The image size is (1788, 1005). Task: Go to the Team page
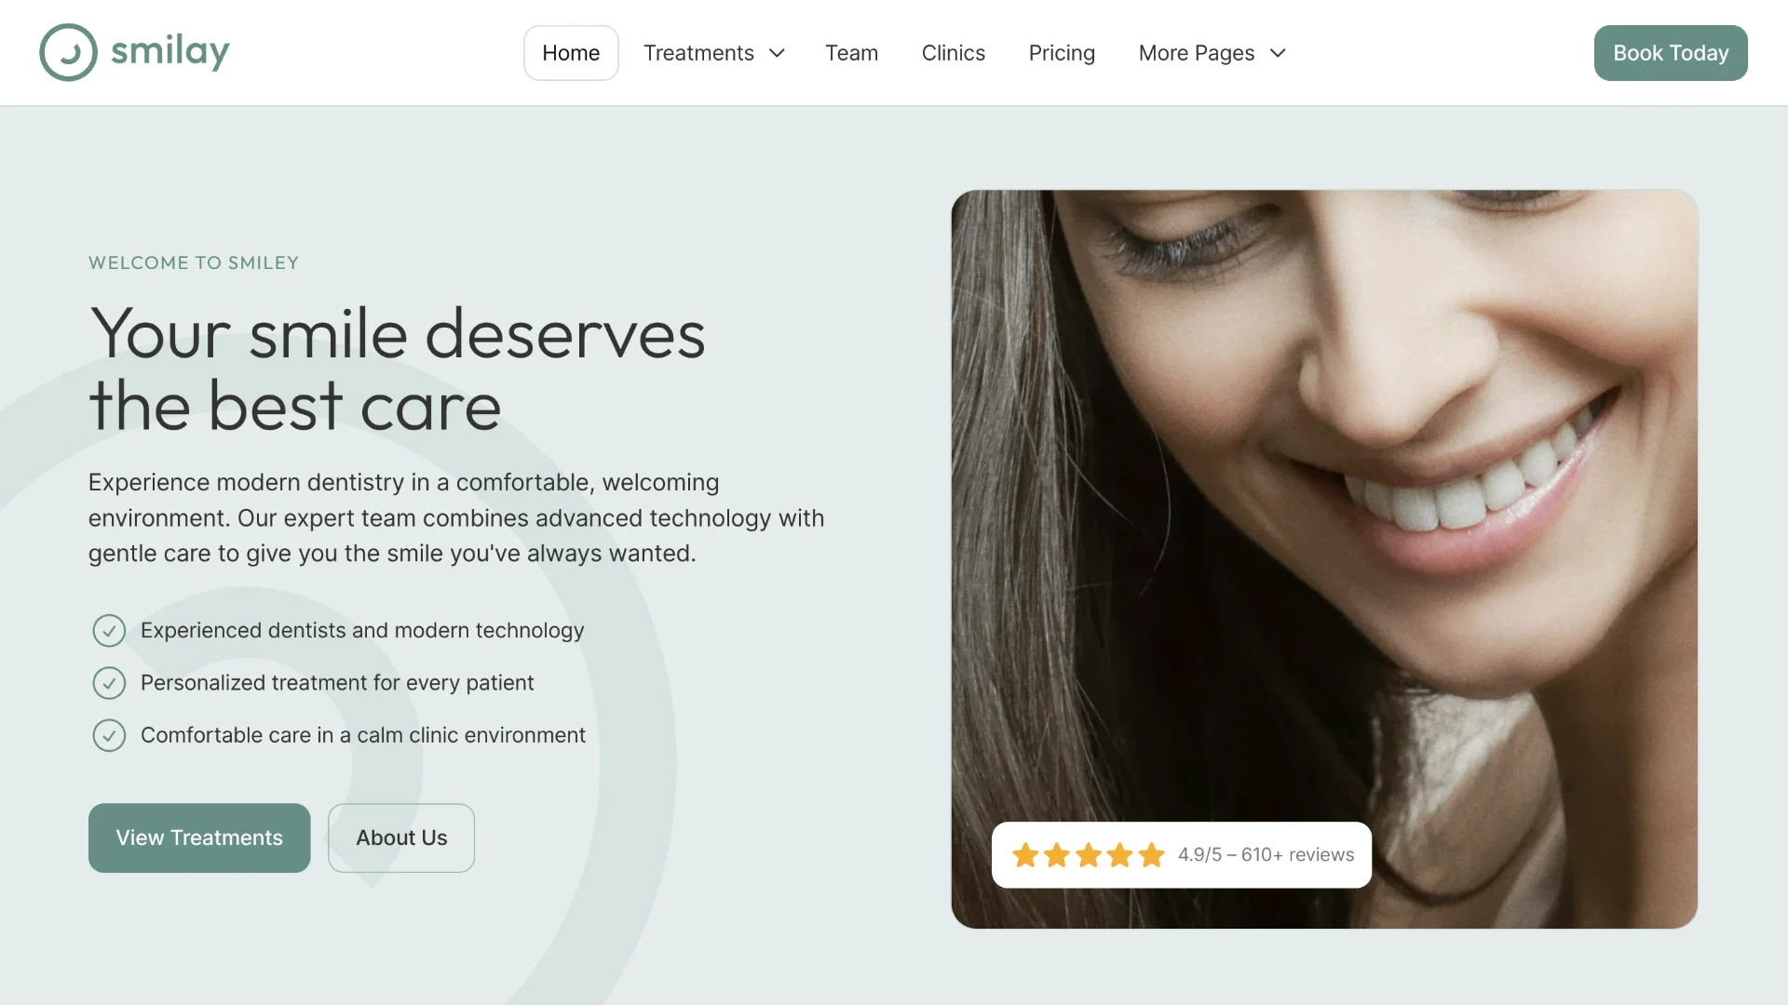click(x=851, y=53)
